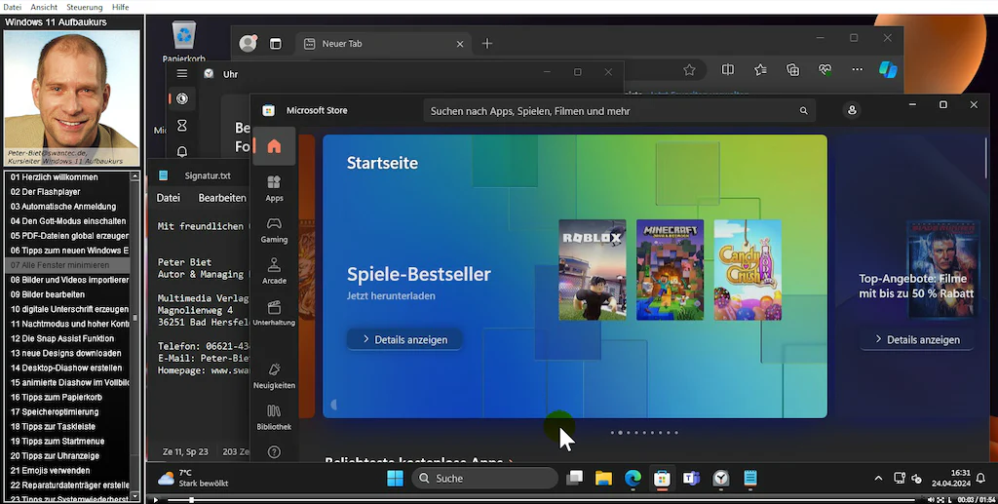Open the Edge profile avatar icon
998x504 pixels.
click(x=248, y=43)
